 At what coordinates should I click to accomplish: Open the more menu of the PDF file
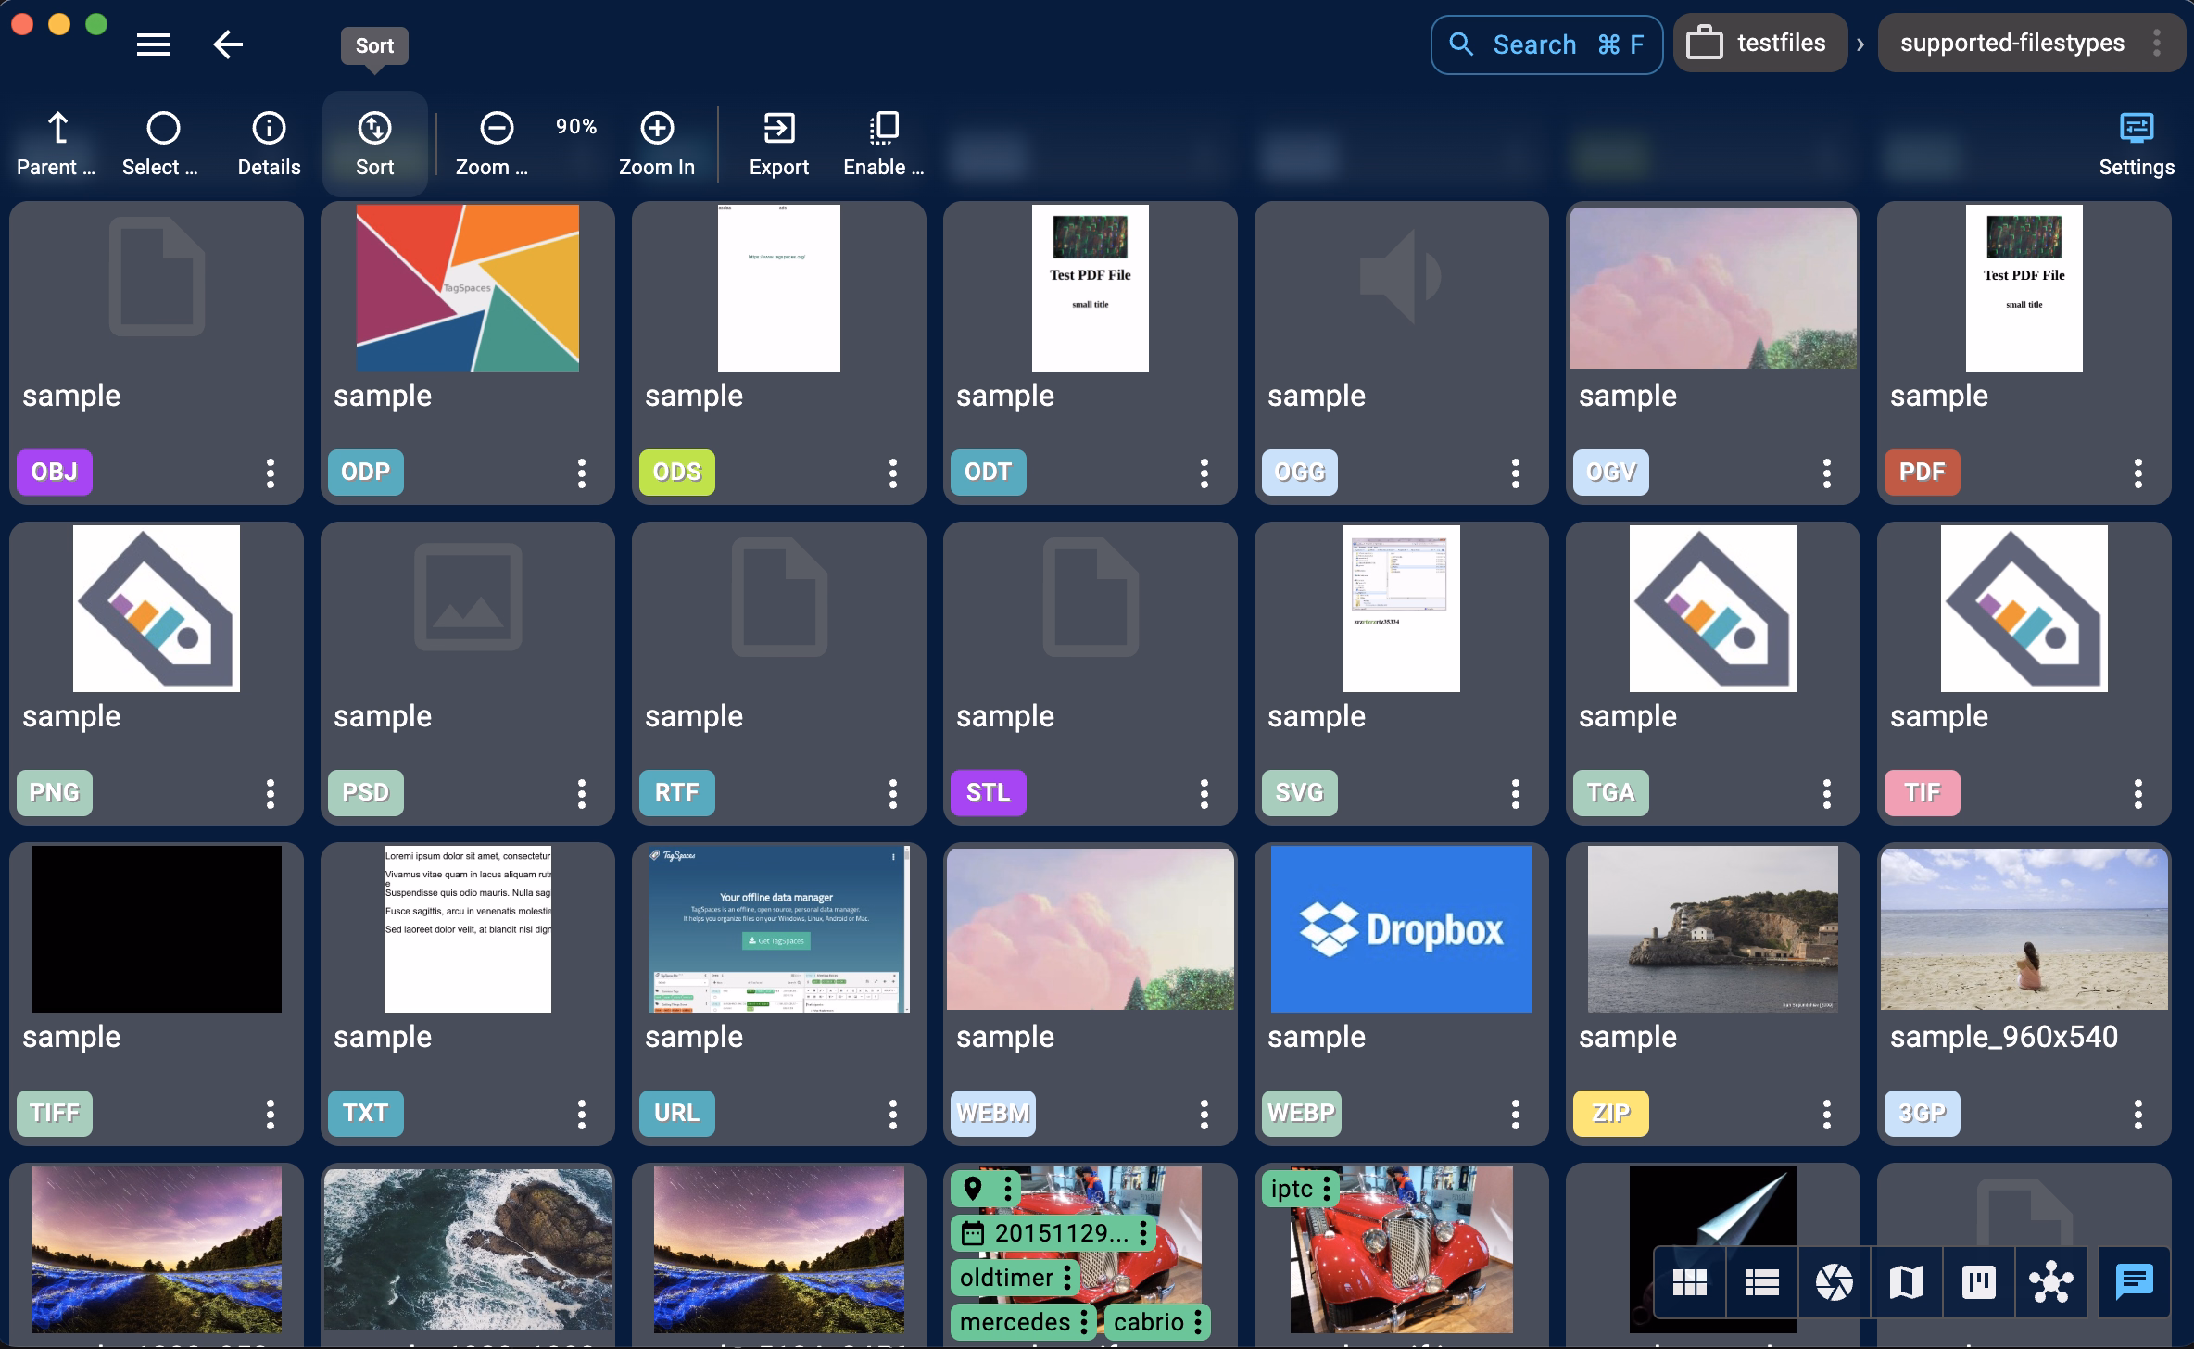pos(2138,473)
